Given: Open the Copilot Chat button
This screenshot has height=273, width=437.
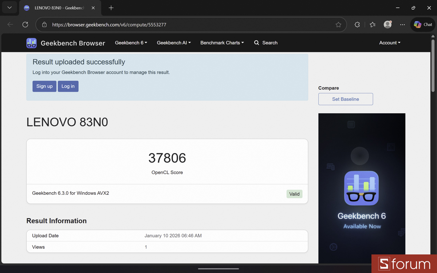Looking at the screenshot, I should tap(423, 25).
